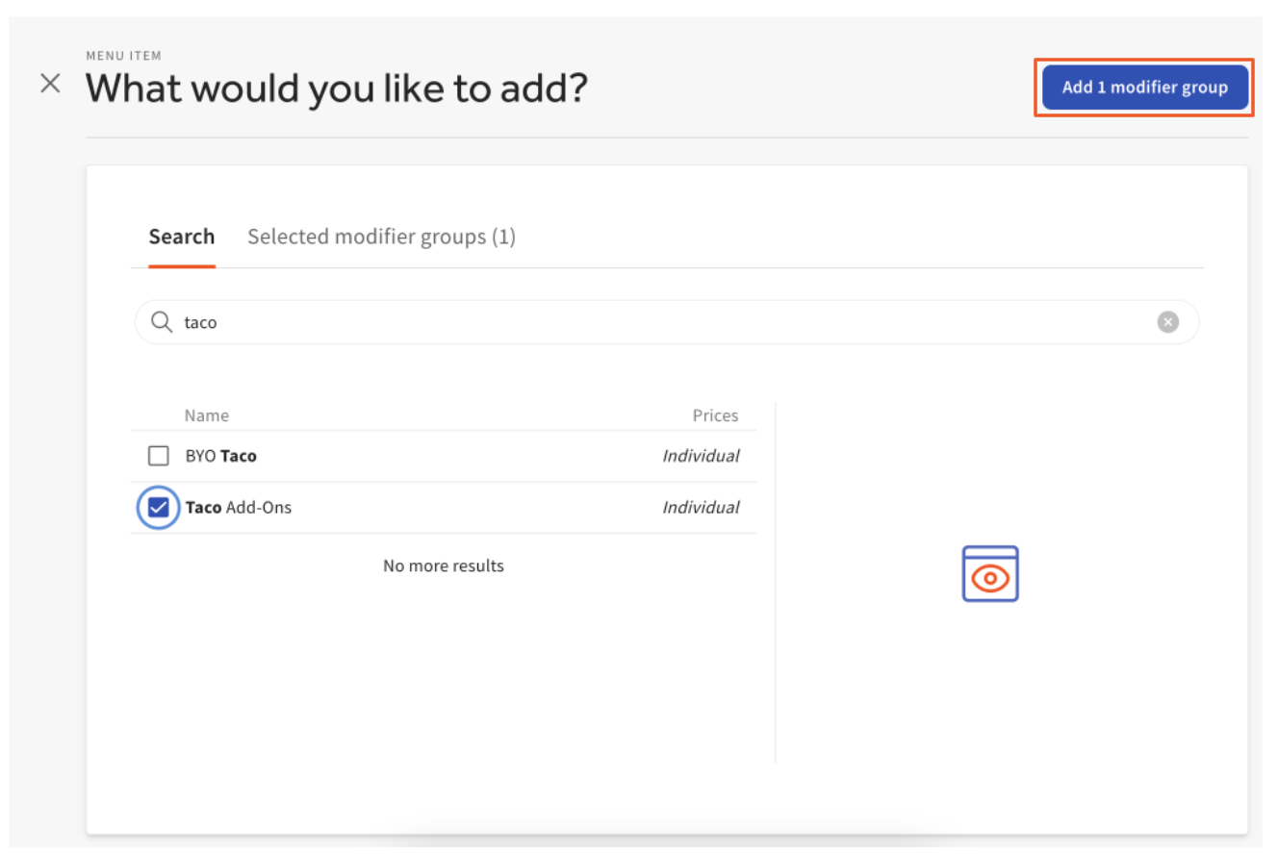Uncheck the Taco Add-Ons checkbox
The height and width of the screenshot is (856, 1278).
click(x=159, y=508)
